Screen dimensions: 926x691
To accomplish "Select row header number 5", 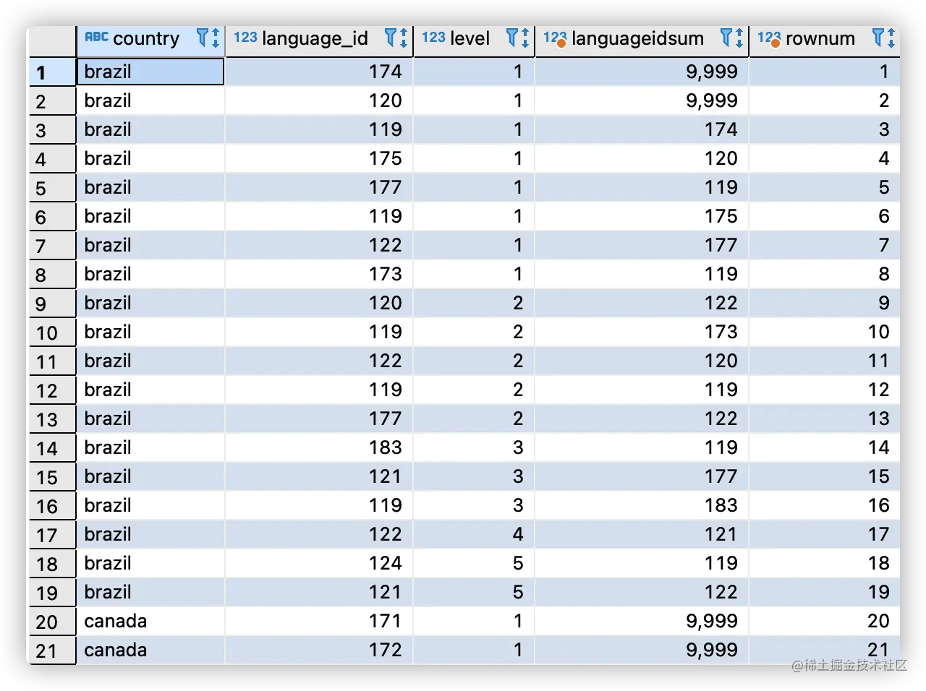I will pyautogui.click(x=52, y=188).
